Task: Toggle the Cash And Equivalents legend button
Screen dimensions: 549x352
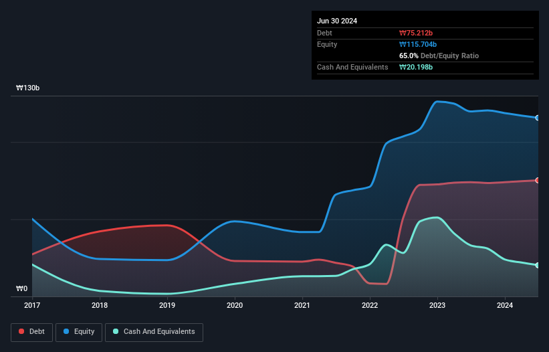Action: pos(154,332)
